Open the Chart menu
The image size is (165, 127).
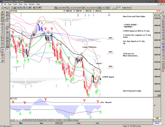point(15,4)
